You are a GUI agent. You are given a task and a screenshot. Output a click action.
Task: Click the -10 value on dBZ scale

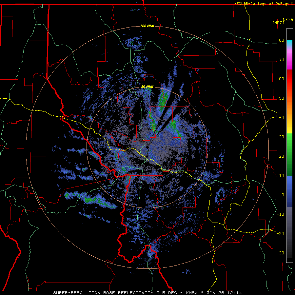click(x=280, y=214)
